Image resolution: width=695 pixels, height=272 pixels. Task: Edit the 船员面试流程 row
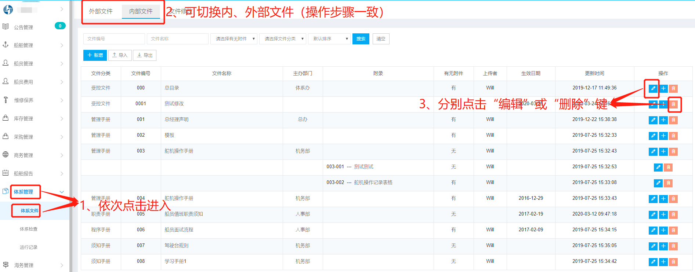[653, 230]
